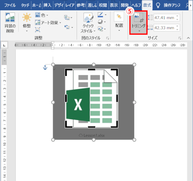Switch to the ヘルプ tab

point(136,5)
